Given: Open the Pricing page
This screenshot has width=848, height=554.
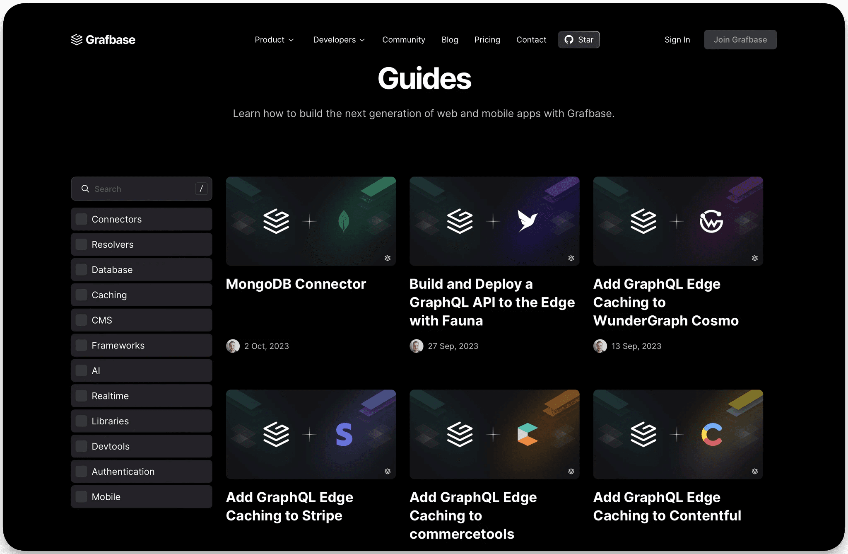Looking at the screenshot, I should [487, 40].
